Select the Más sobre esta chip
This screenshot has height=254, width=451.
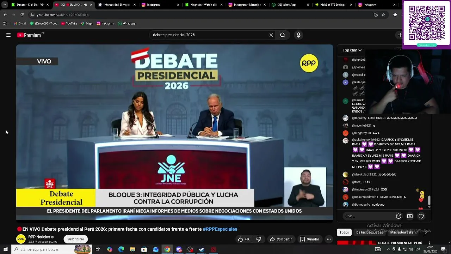[403, 232]
